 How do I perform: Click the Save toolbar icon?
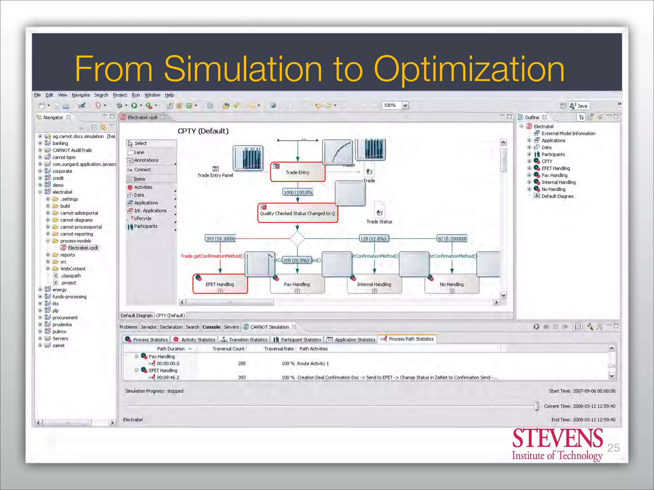click(56, 106)
